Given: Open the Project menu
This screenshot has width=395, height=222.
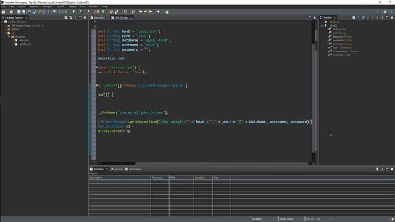Looking at the screenshot, I should (72, 7).
